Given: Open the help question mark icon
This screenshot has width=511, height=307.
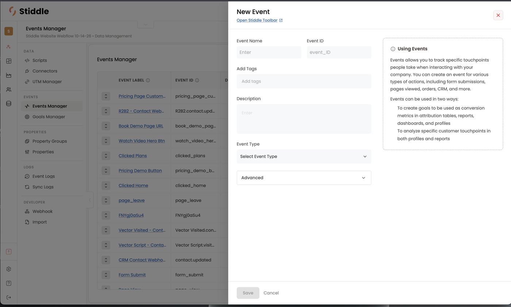Looking at the screenshot, I should pyautogui.click(x=9, y=283).
